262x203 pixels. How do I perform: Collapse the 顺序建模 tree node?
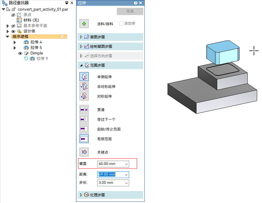[8, 37]
